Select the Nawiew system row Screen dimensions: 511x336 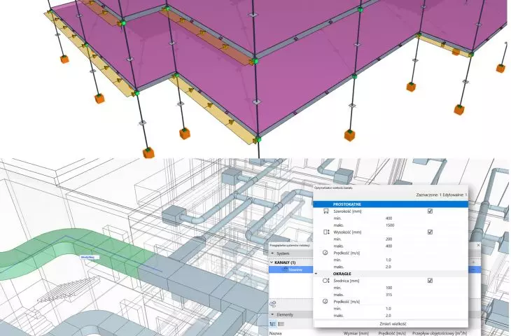pyautogui.click(x=290, y=269)
